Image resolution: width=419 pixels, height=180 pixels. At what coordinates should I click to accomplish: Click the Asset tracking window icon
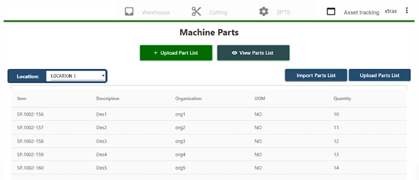pyautogui.click(x=331, y=12)
